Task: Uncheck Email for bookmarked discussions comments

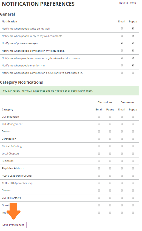Action: click(122, 58)
